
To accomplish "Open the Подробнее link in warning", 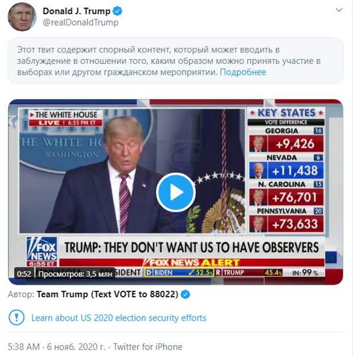I will coord(243,72).
